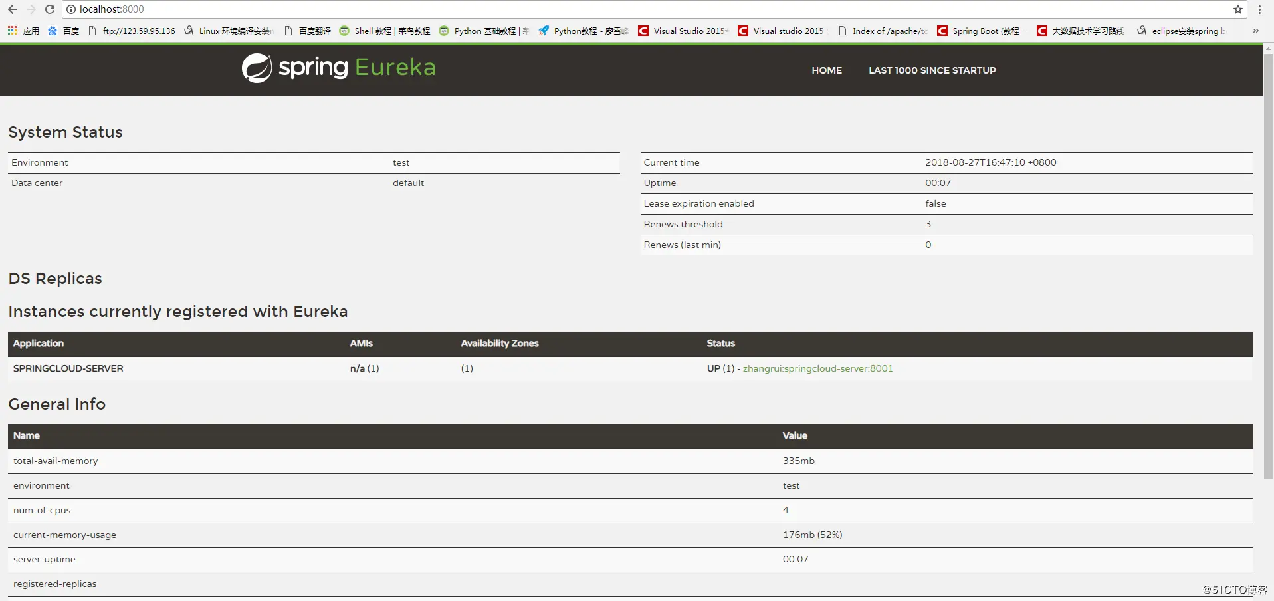Open the Linux environment bookmark

(x=229, y=31)
